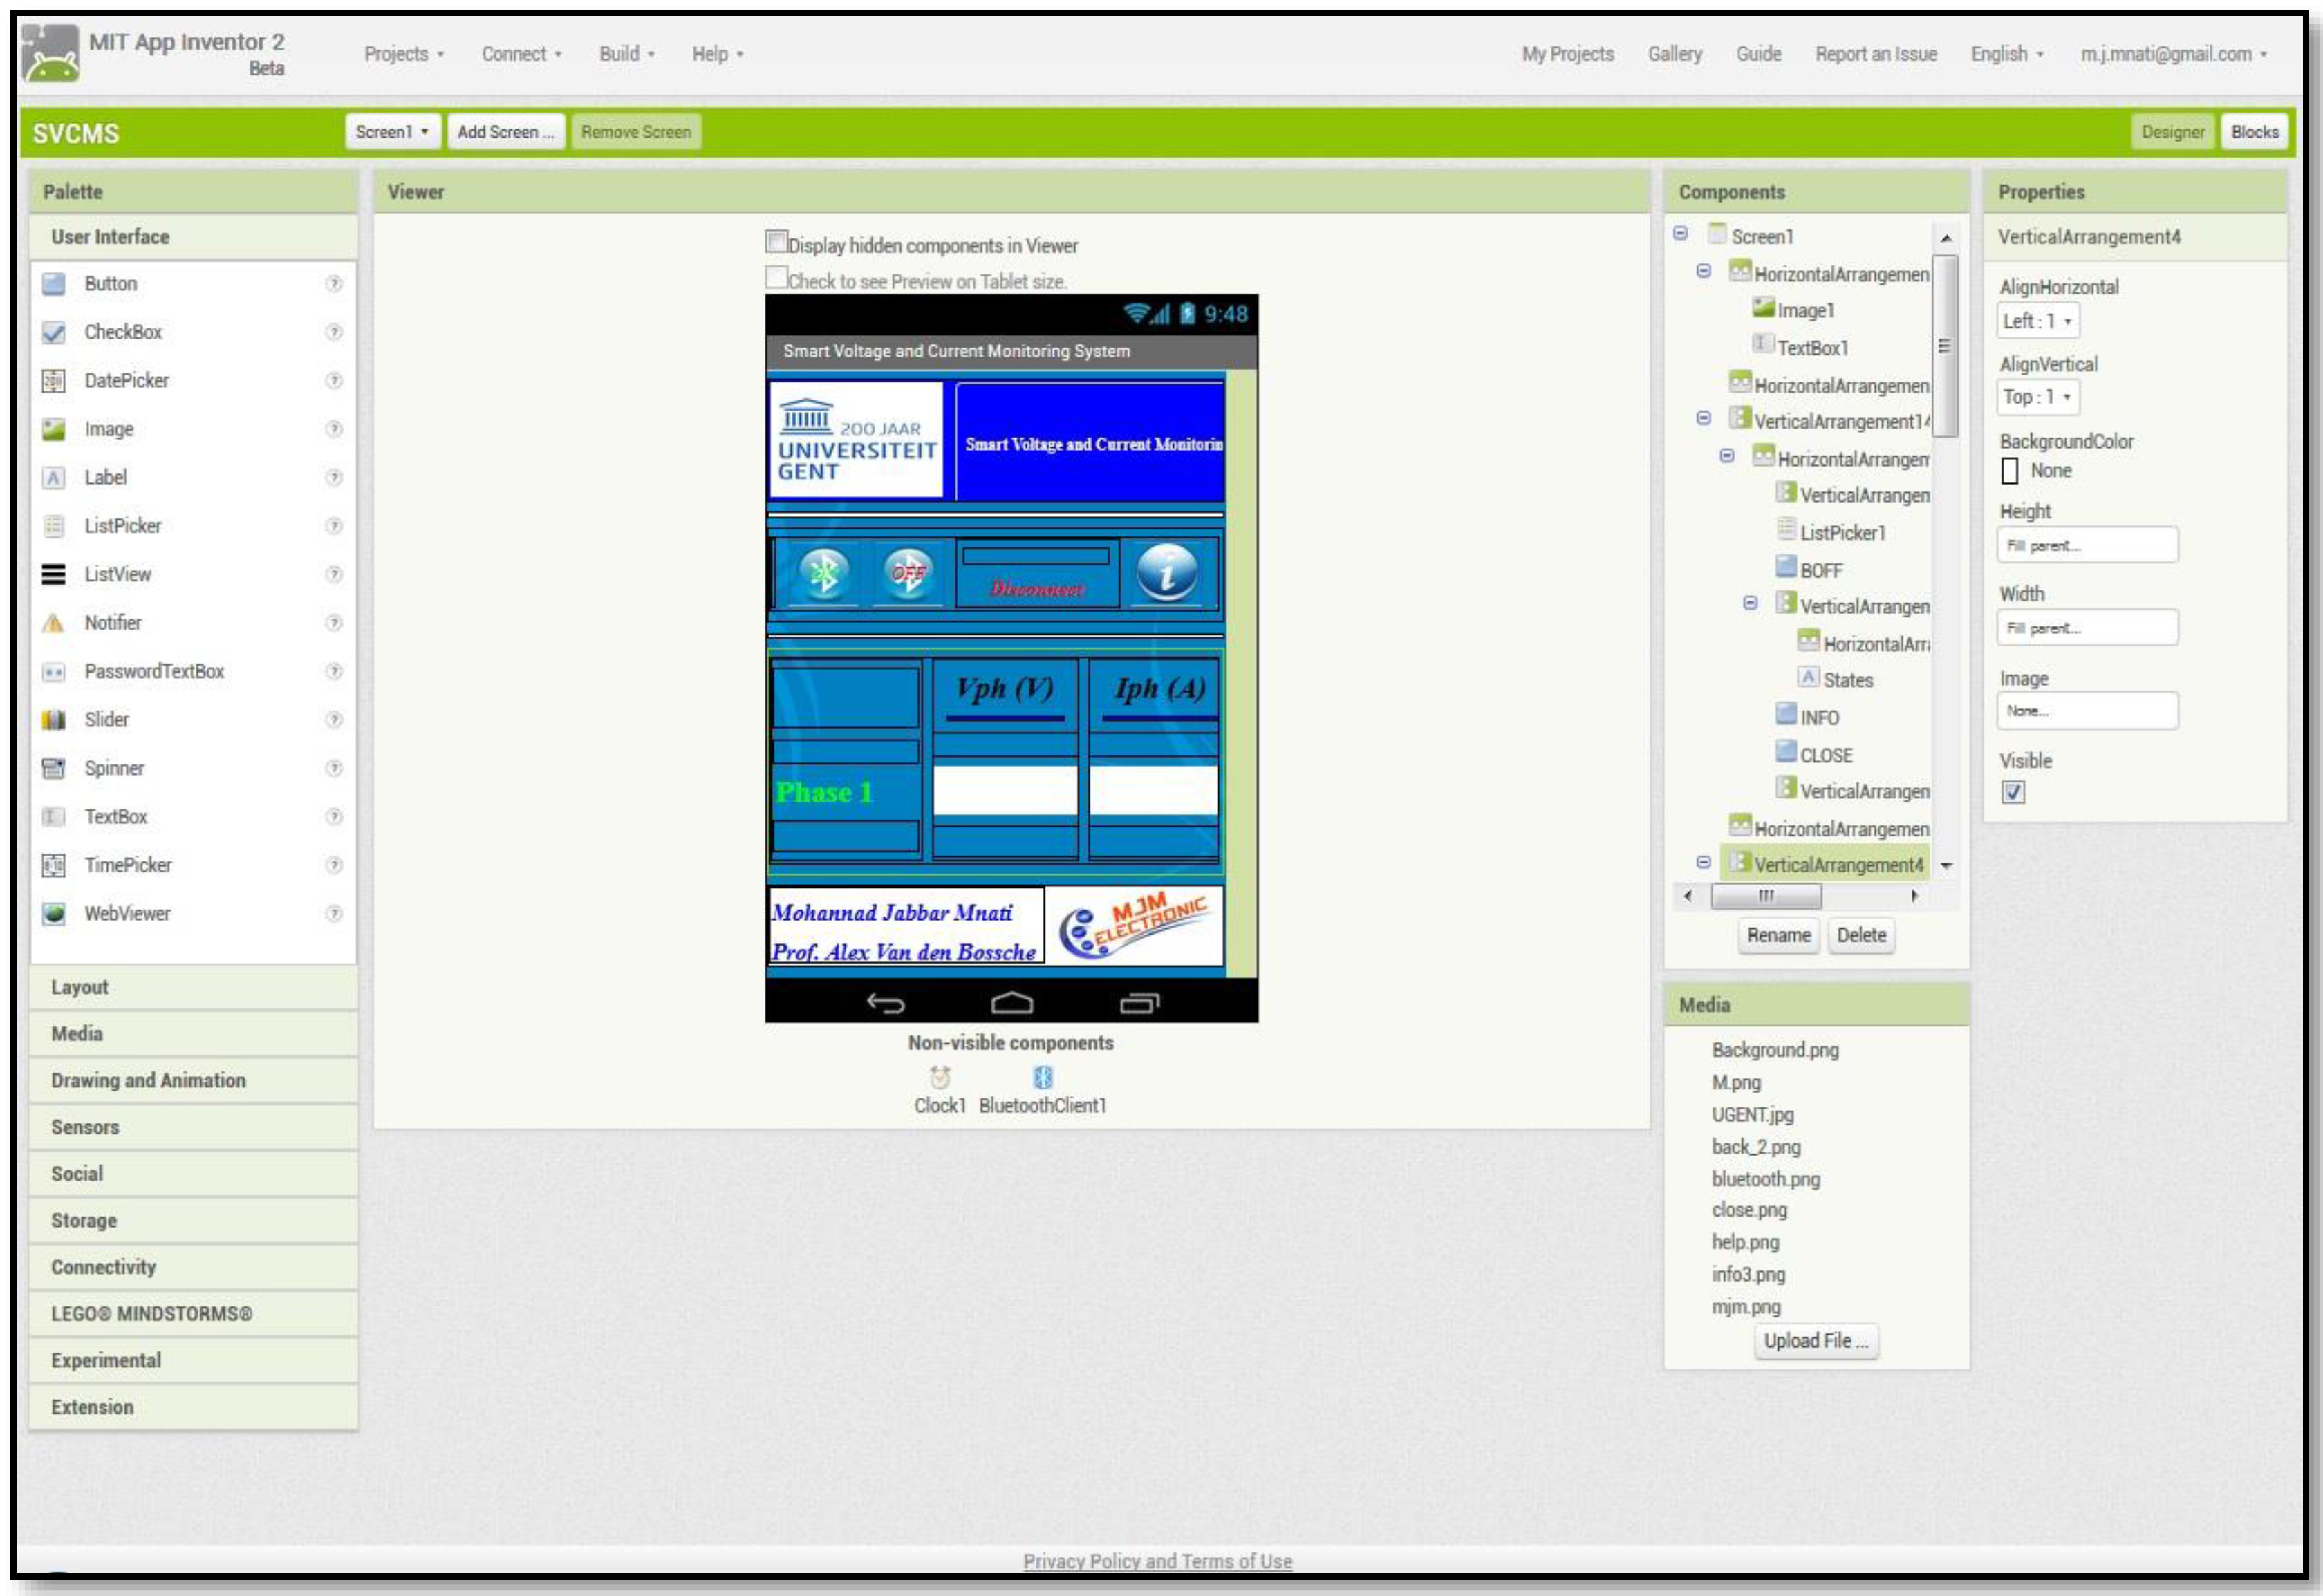Screen dimensions: 2323x1596
Task: Open help for the Button component
Action: click(x=334, y=284)
